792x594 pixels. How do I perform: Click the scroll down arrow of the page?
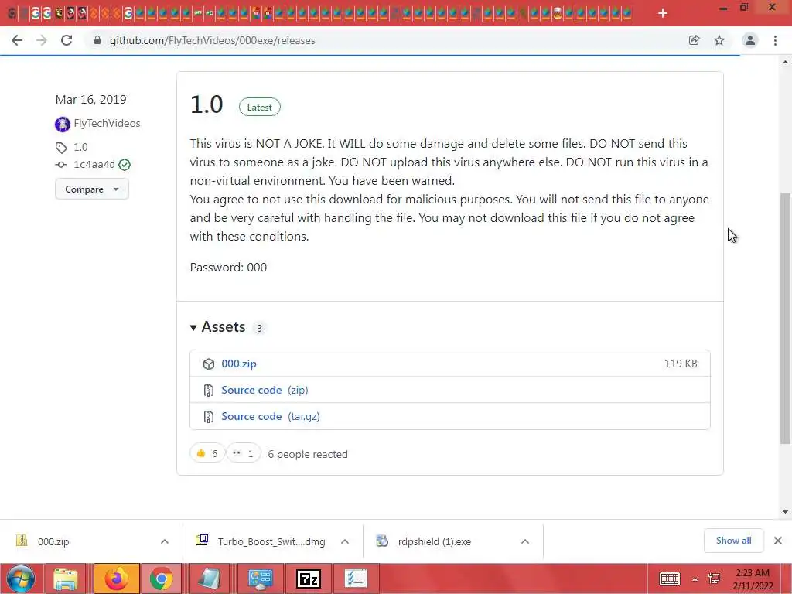(785, 512)
